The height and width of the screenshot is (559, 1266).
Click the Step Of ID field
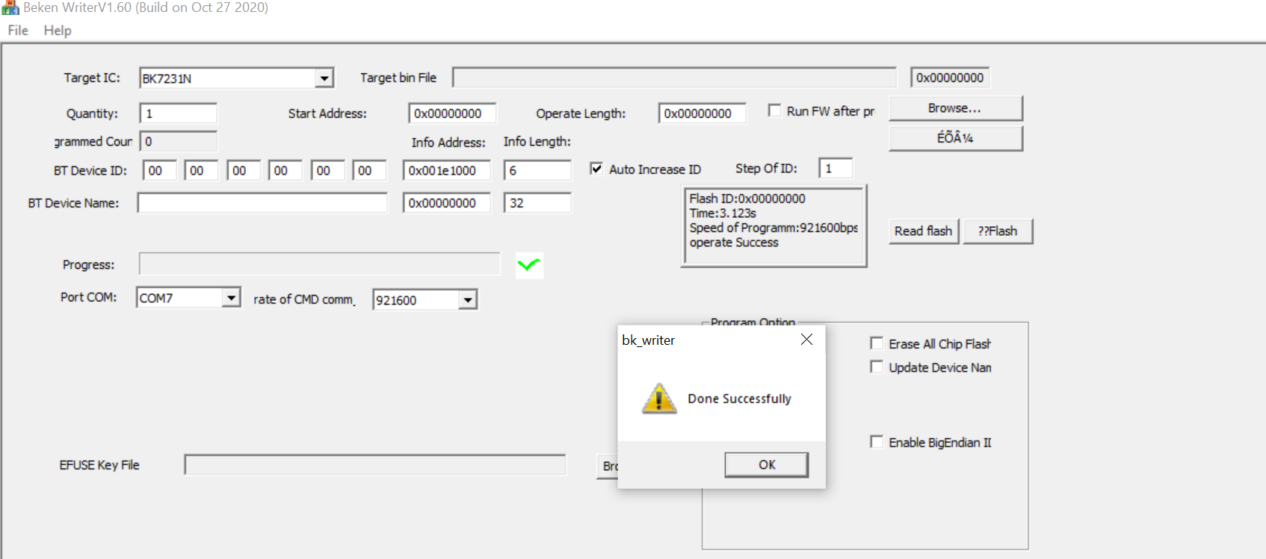click(836, 168)
